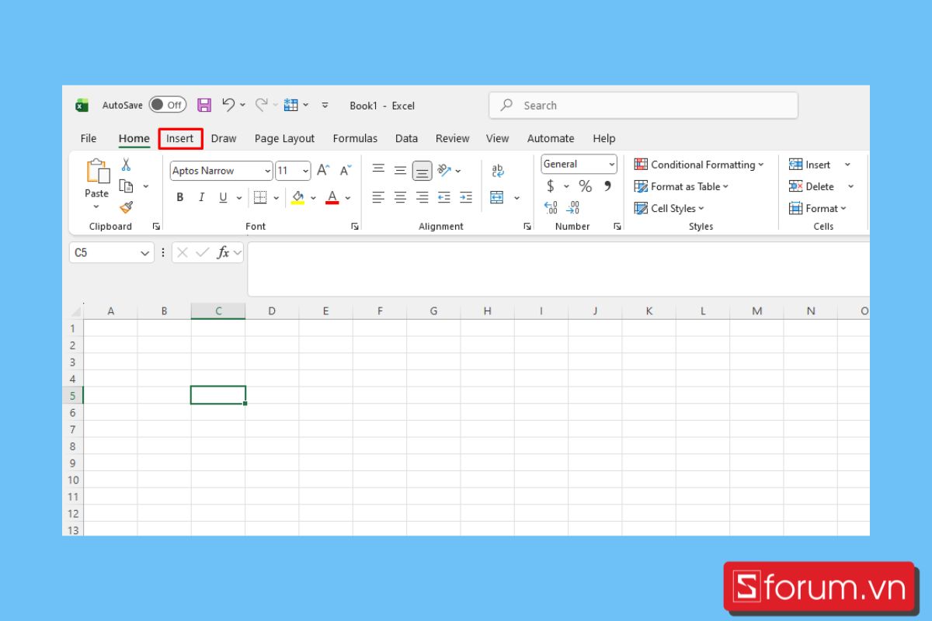
Task: Apply Percent Style
Action: pyautogui.click(x=585, y=186)
